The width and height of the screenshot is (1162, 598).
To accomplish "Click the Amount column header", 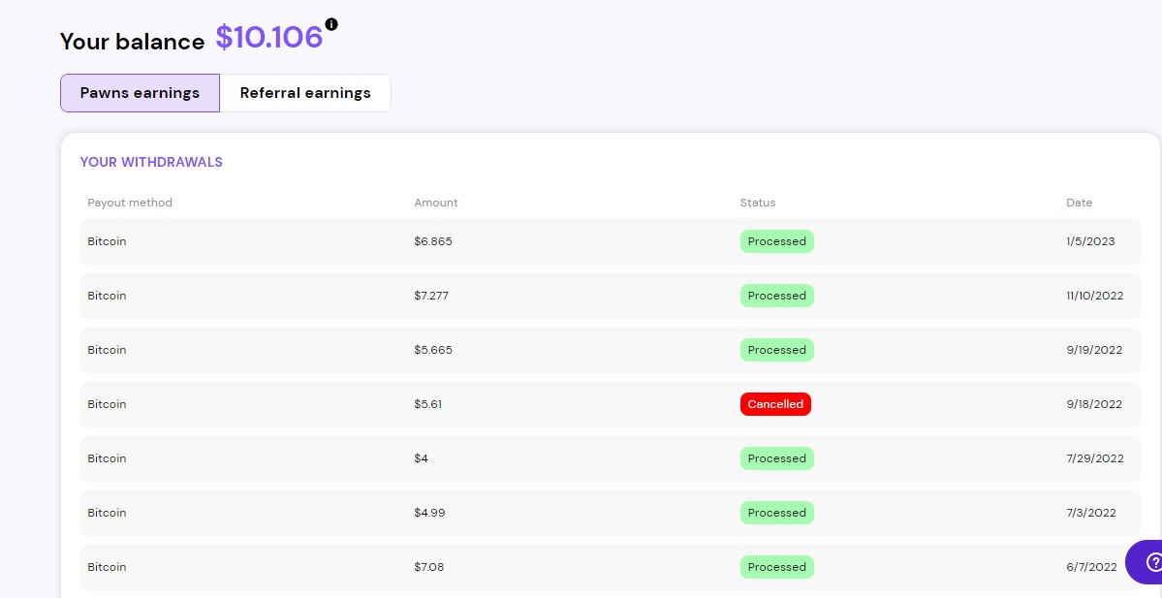I will click(x=436, y=203).
